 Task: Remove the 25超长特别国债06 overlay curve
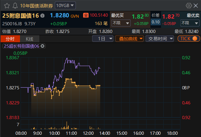tap(43, 46)
